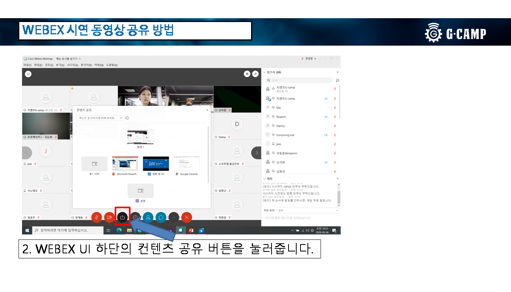Open Task View on taskbar
The width and height of the screenshot is (511, 292).
pos(109,230)
